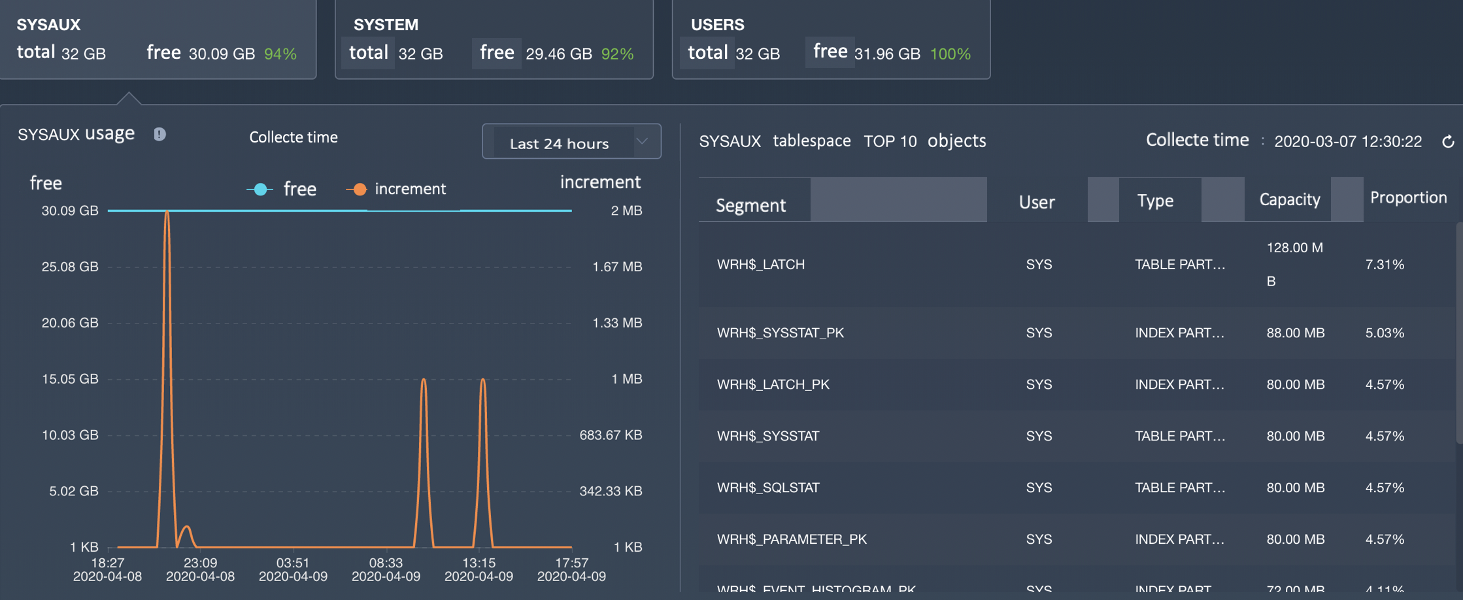This screenshot has width=1463, height=600.
Task: Click the dropdown chevron arrow for time range
Action: click(x=643, y=142)
